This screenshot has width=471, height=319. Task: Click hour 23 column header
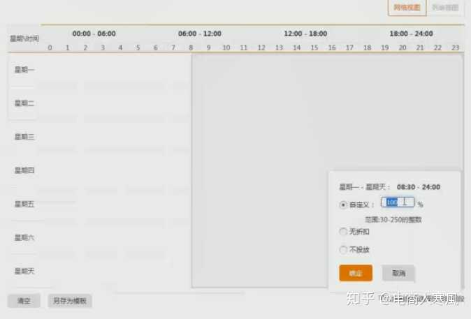455,47
